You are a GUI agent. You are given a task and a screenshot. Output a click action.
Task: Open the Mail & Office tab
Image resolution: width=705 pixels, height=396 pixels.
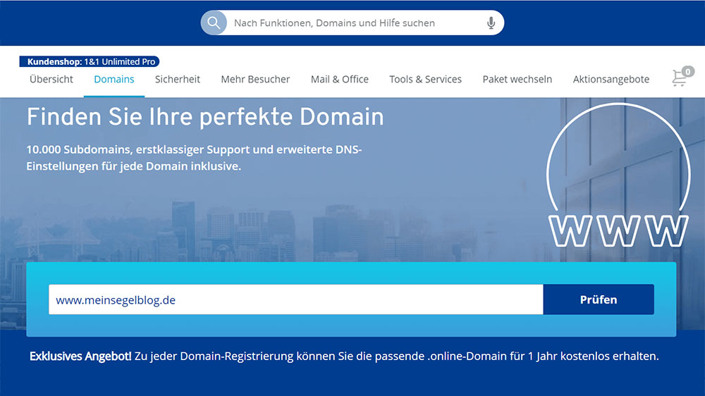(x=340, y=80)
